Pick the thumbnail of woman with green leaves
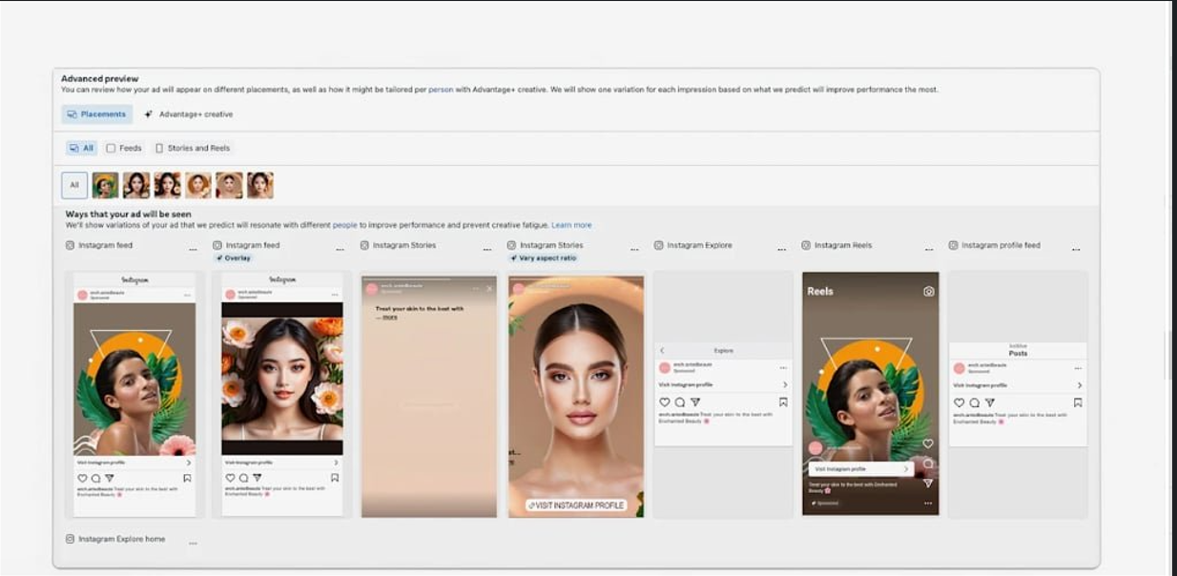 [x=106, y=185]
